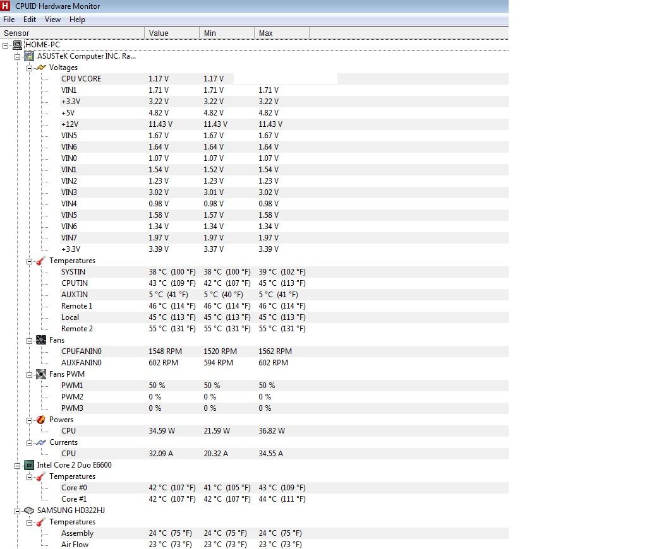This screenshot has width=647, height=549.
Task: Click the Intel Core 2 Duo chip icon
Action: tap(29, 465)
